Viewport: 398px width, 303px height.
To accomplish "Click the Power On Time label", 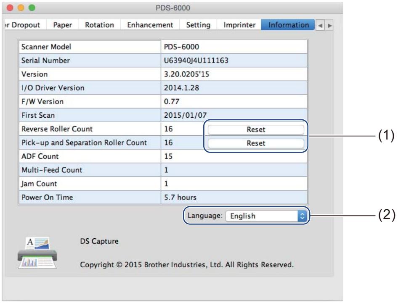I will 47,197.
